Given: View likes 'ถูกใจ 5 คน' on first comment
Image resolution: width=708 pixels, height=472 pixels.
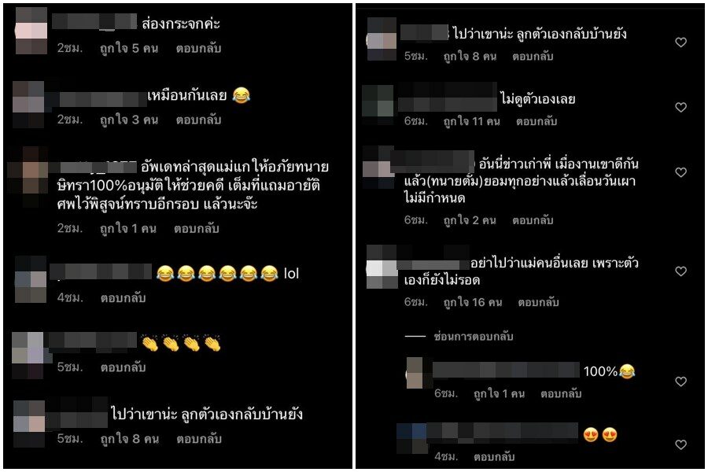Looking at the screenshot, I should click(129, 48).
